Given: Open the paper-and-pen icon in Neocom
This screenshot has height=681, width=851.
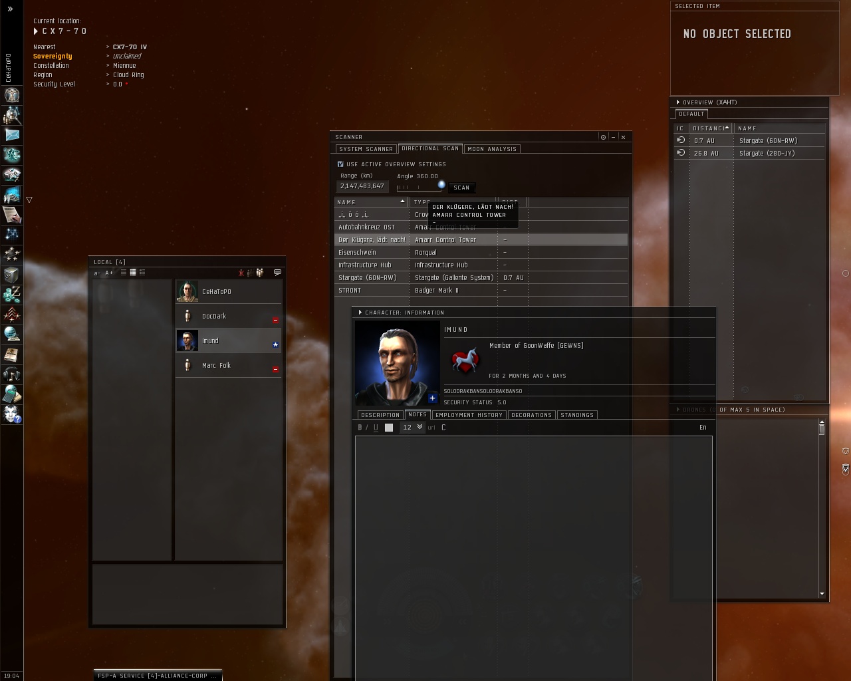Looking at the screenshot, I should coord(11,214).
